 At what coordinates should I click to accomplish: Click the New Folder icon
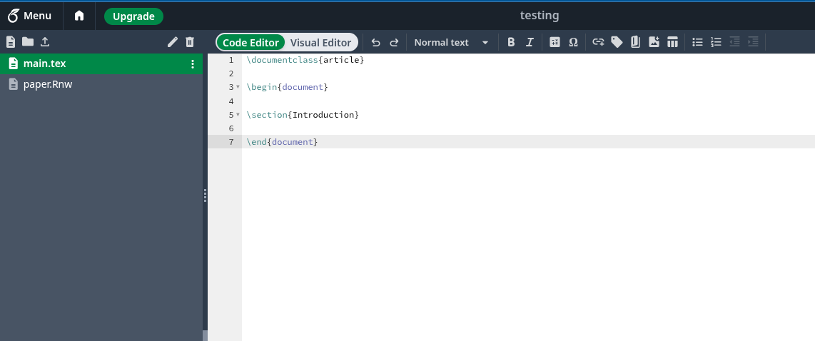click(x=27, y=42)
